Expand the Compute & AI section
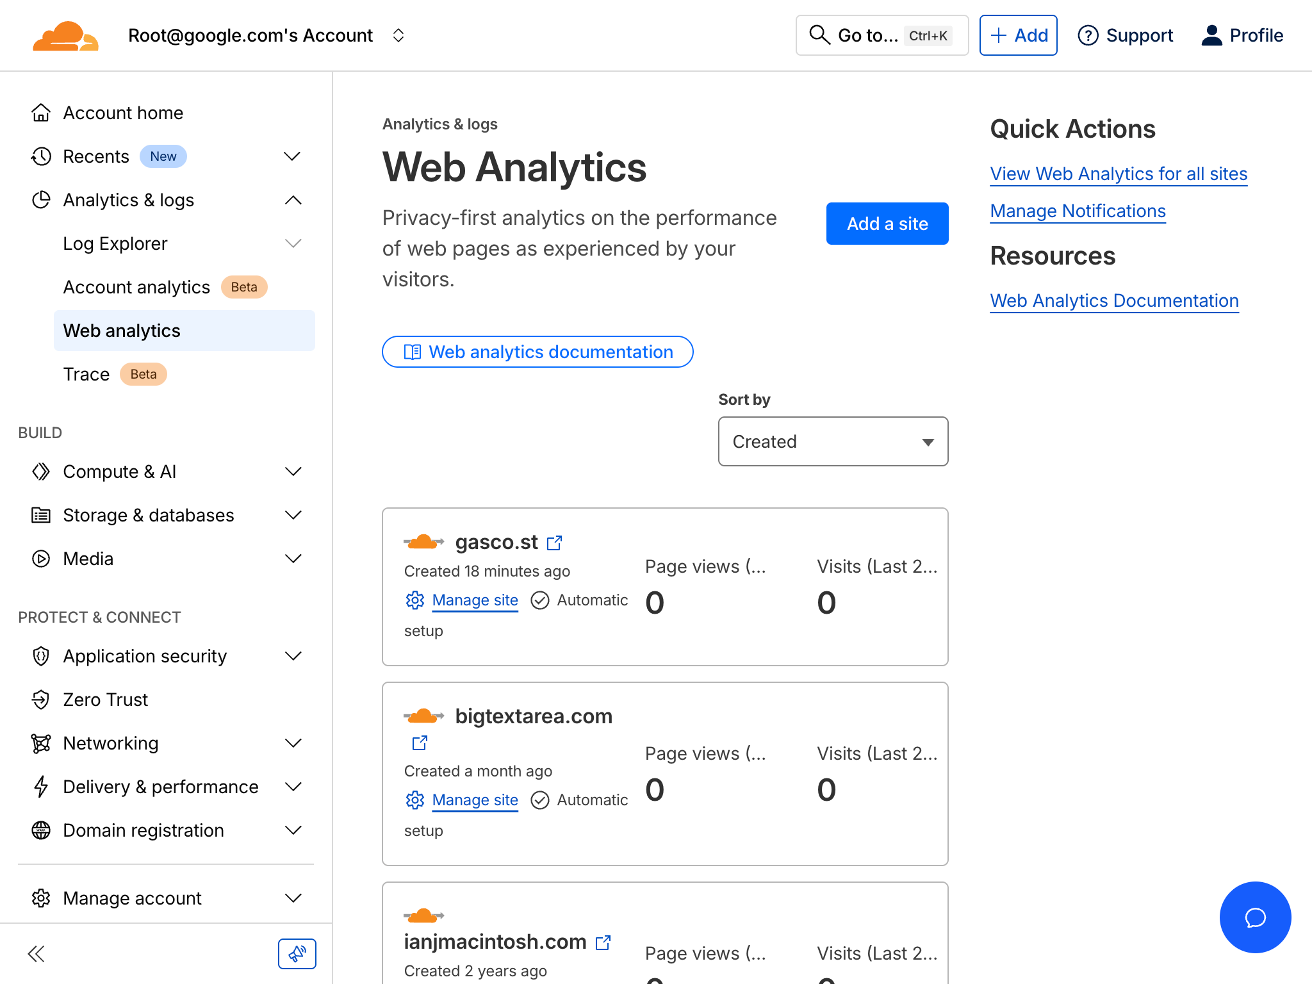 [x=293, y=471]
